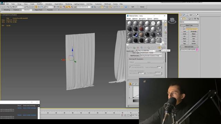The image size is (221, 124).
Task: Select the Shapes category icon
Action: (184, 19)
